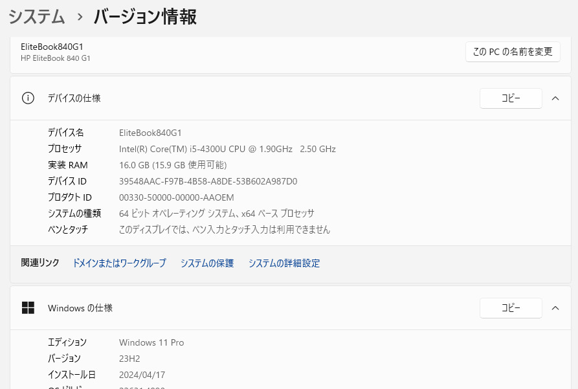Viewport: 578px width, 389px height.
Task: Click the デバイスの仕様 section header text
Action: (74, 98)
